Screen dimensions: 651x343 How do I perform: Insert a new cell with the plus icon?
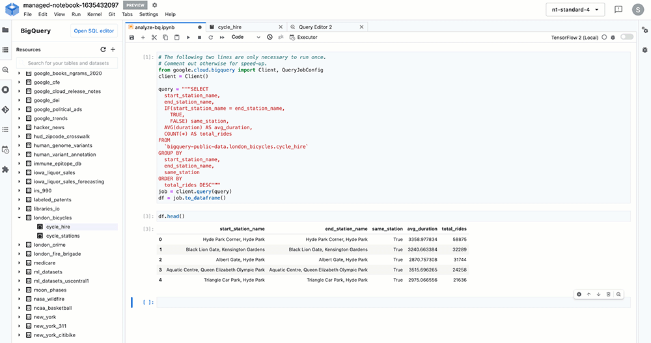[143, 37]
